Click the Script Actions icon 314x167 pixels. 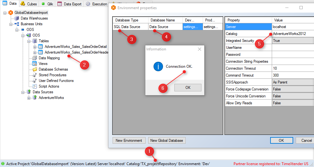[x=35, y=86]
